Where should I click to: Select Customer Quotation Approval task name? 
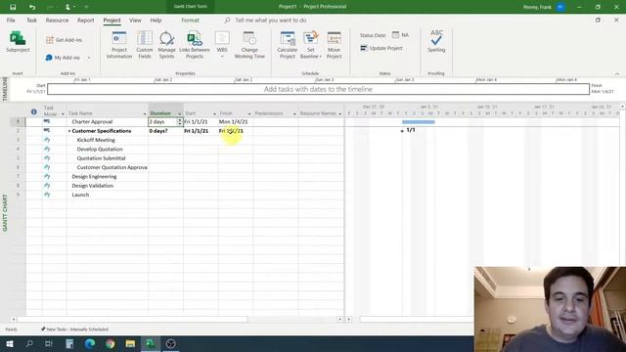(112, 167)
